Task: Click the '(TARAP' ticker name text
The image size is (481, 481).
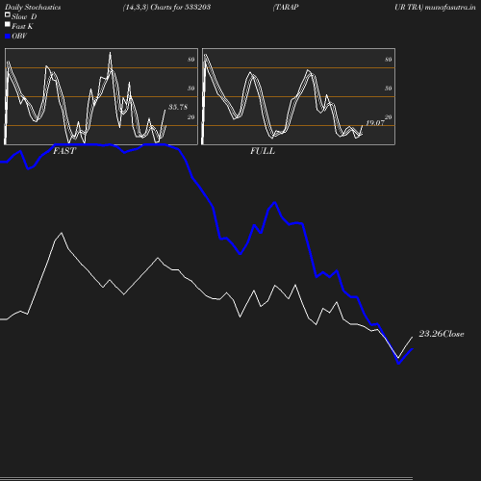Action: tap(286, 7)
